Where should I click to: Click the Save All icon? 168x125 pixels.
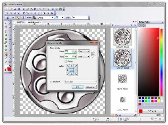(19, 9)
